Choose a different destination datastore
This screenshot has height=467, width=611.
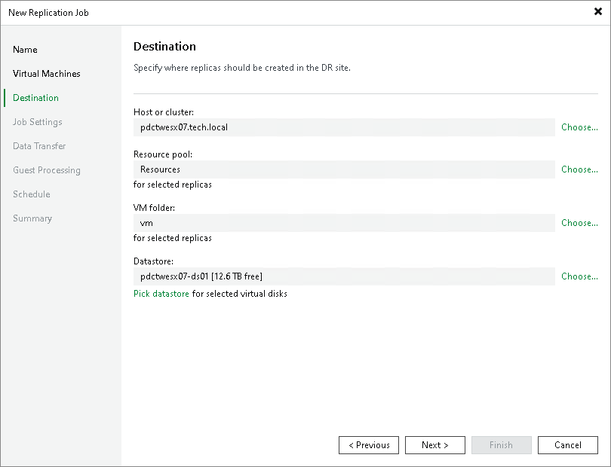(579, 276)
